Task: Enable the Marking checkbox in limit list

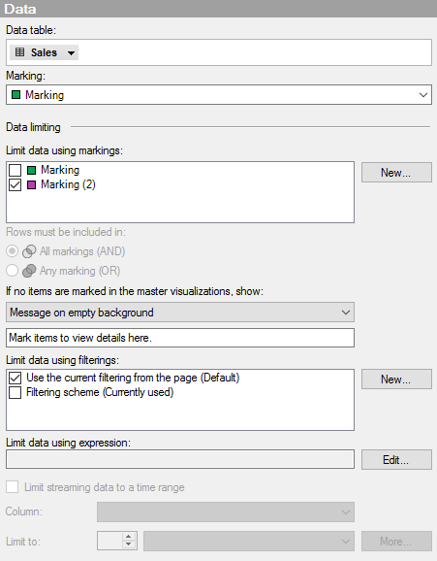Action: (15, 170)
